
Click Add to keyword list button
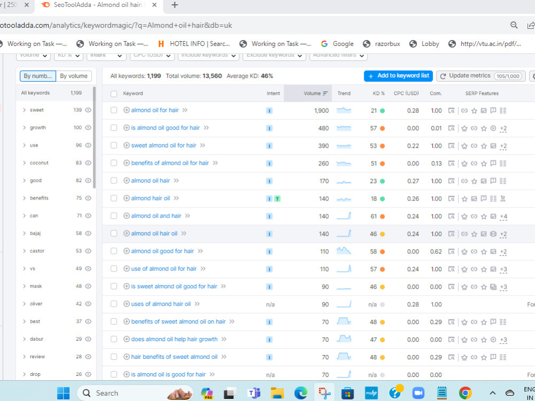click(398, 76)
